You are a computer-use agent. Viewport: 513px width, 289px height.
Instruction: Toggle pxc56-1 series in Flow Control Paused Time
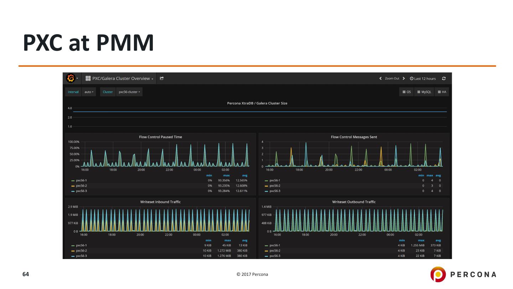(81, 181)
